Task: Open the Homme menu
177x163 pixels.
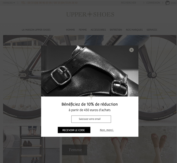Action: [x=71, y=30]
